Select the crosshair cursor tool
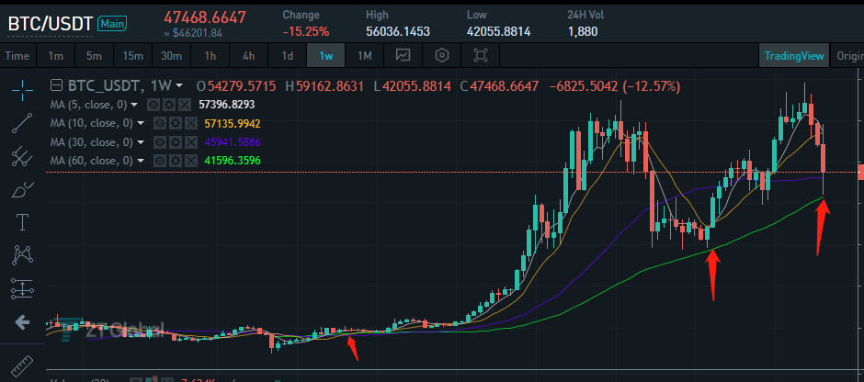This screenshot has height=382, width=864. click(x=22, y=90)
